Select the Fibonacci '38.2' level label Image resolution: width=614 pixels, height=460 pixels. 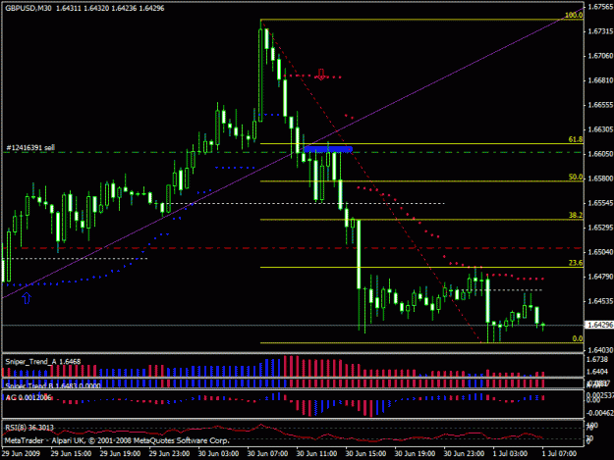[x=576, y=216]
